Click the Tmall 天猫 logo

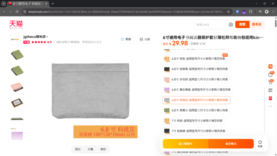point(16,24)
